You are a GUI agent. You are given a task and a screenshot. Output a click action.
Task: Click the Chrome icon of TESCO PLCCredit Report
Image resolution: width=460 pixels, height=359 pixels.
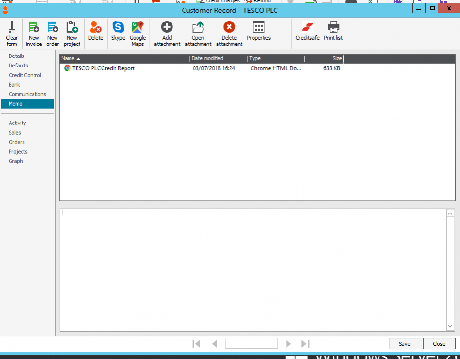[x=68, y=68]
